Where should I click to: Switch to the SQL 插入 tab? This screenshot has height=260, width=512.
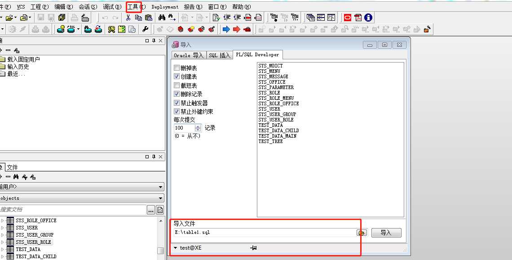tap(220, 55)
